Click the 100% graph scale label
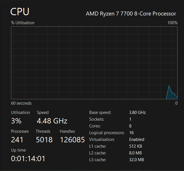The height and width of the screenshot is (171, 184). [172, 23]
